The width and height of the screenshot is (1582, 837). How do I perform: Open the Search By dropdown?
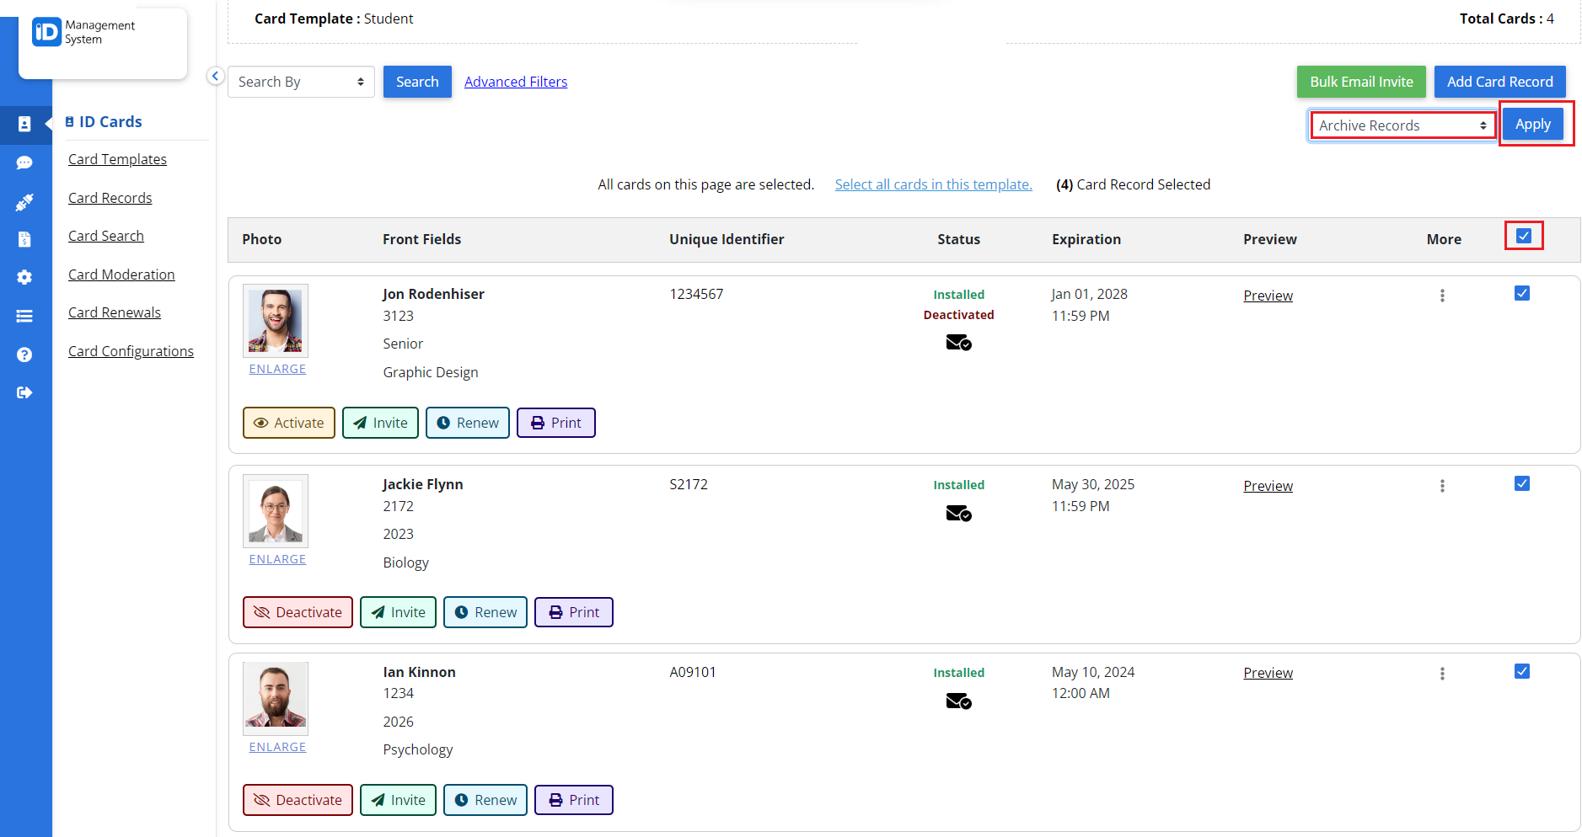pos(301,82)
